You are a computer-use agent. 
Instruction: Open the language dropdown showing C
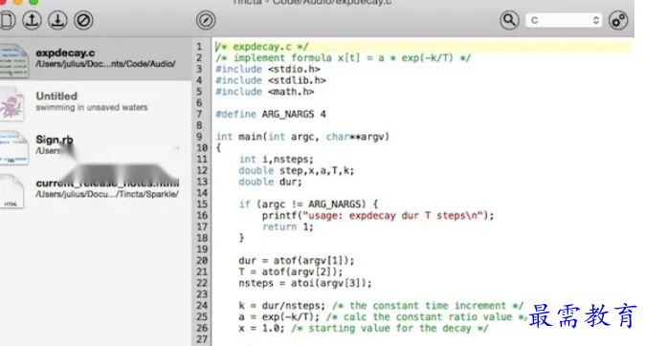[564, 20]
